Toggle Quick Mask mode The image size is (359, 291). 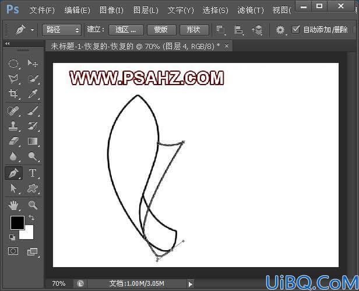13,251
